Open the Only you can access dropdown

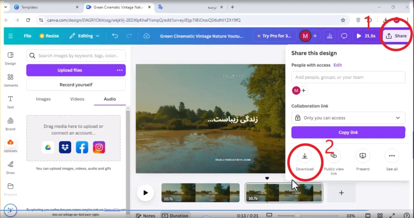pyautogui.click(x=348, y=118)
